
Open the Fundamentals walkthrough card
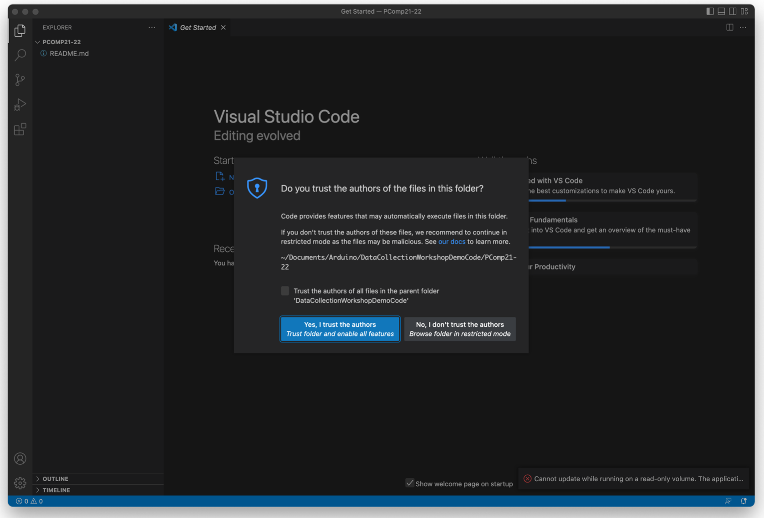(x=612, y=230)
